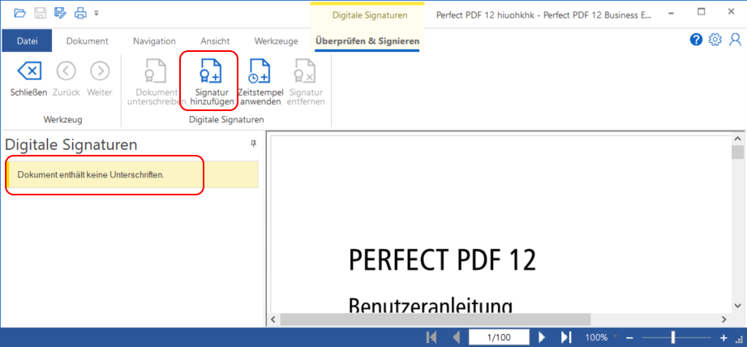Print document using the printer icon
This screenshot has height=347, width=747.
pos(80,13)
